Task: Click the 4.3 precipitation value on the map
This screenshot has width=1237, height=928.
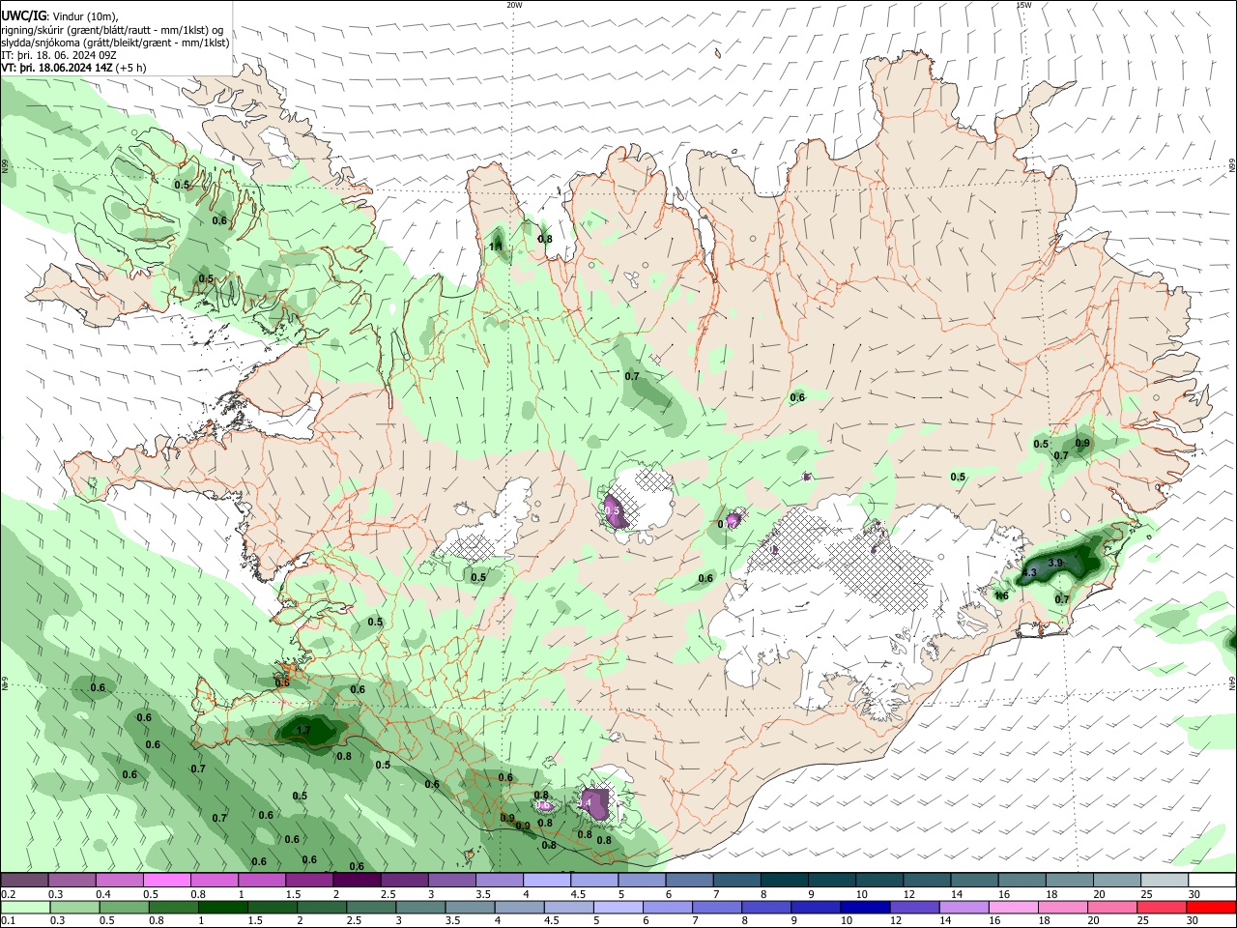Action: pyautogui.click(x=1028, y=572)
